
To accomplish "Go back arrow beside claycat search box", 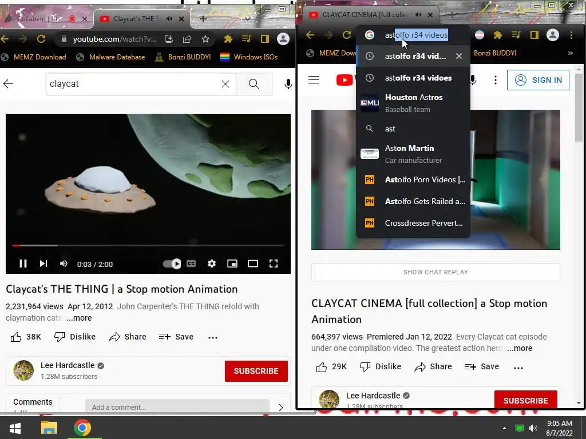I will (x=8, y=84).
